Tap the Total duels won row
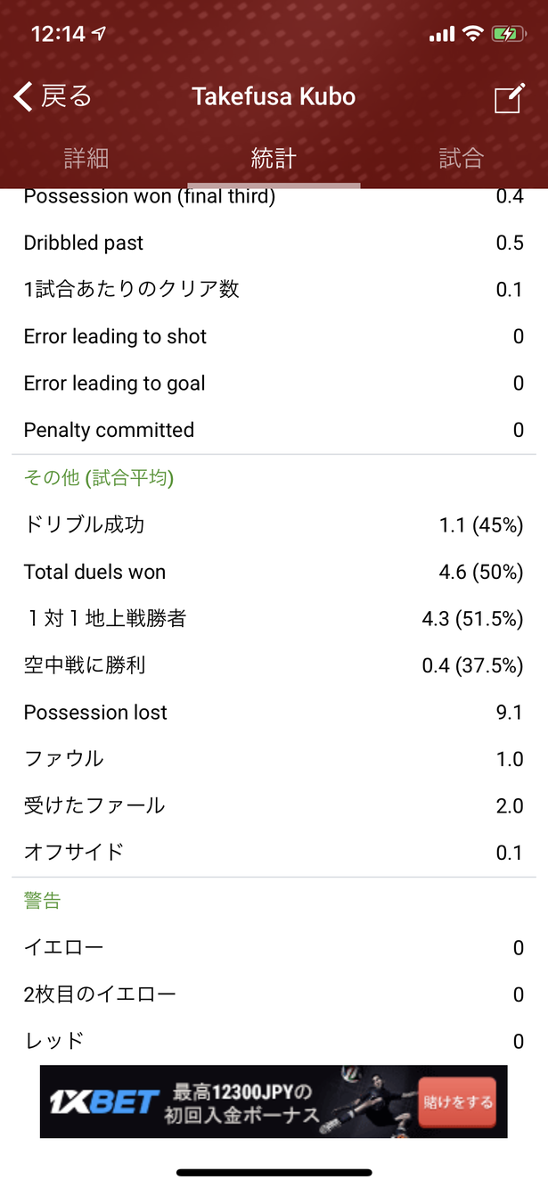The width and height of the screenshot is (548, 1188). [x=274, y=572]
